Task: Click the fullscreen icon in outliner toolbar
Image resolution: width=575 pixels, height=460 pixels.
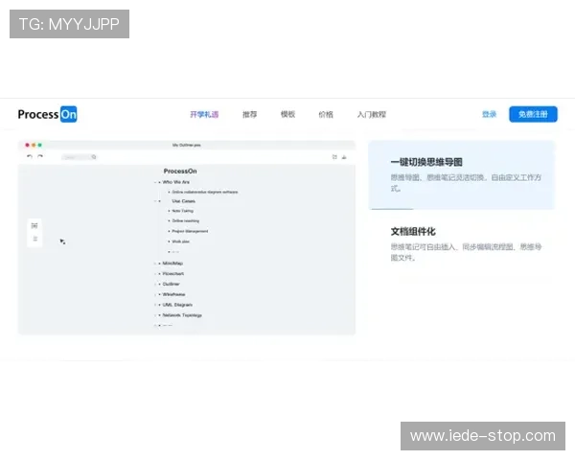Action: coord(334,157)
